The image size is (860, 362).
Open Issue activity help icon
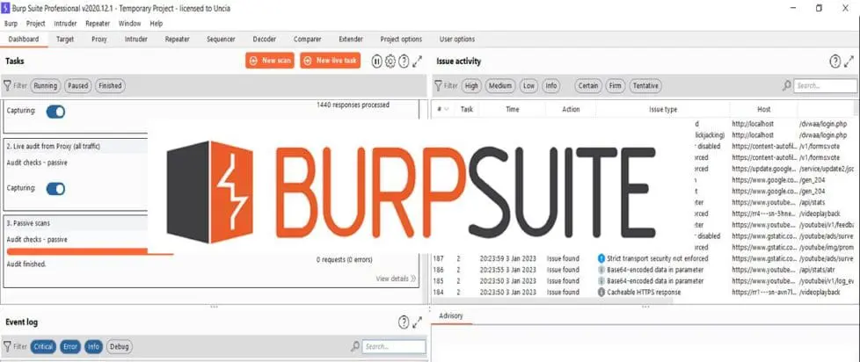[835, 61]
